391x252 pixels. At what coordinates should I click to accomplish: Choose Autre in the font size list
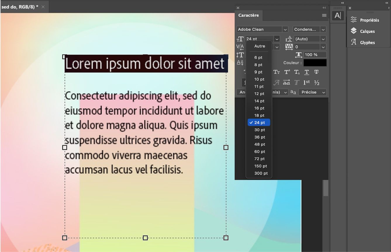[259, 46]
